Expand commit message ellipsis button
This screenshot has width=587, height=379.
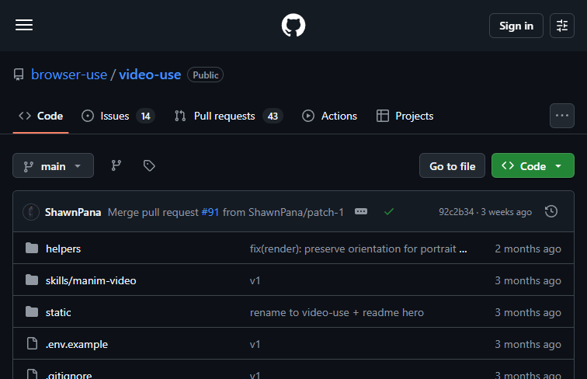click(361, 211)
